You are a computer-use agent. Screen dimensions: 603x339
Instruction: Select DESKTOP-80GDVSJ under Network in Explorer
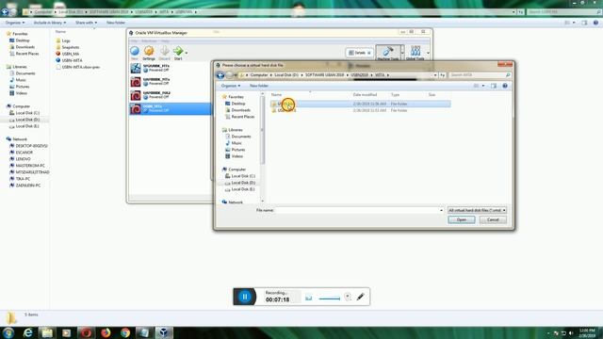29,146
